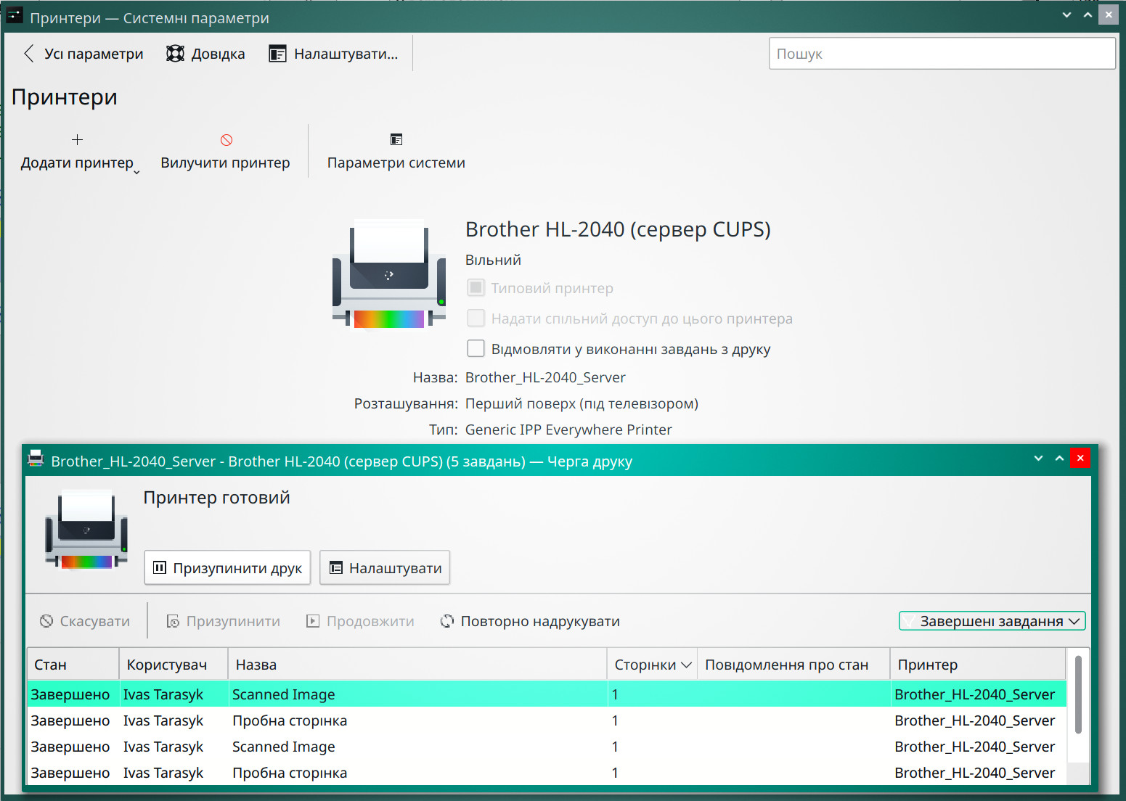Click the print queue vertical scrollbar
The width and height of the screenshot is (1126, 801).
click(1078, 694)
